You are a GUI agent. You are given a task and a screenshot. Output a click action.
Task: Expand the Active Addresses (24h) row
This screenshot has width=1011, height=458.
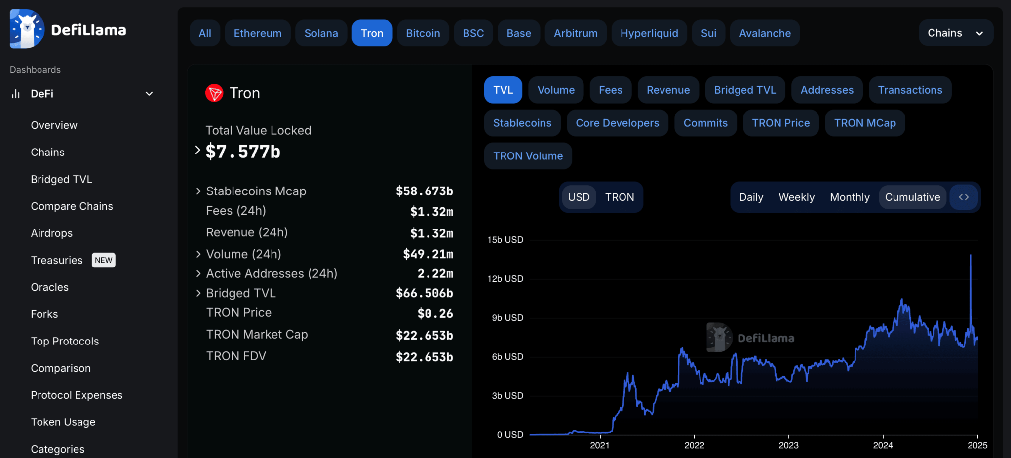[198, 273]
